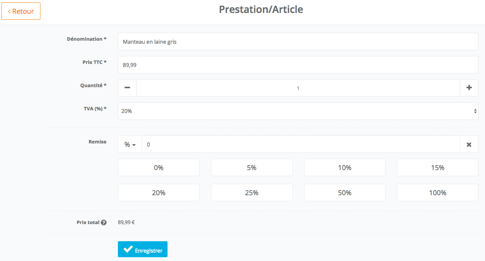485x261 pixels.
Task: Open the remise type % dropdown
Action: point(130,145)
